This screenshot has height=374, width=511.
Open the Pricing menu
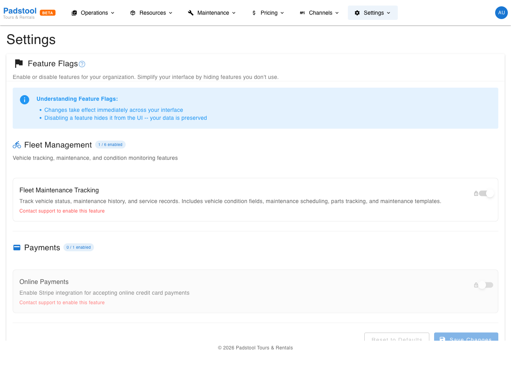pyautogui.click(x=268, y=13)
